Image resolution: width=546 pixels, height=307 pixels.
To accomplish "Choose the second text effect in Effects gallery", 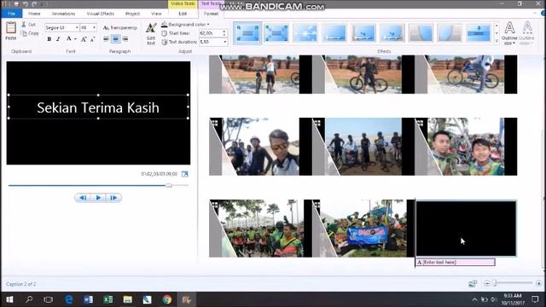I will click(276, 33).
